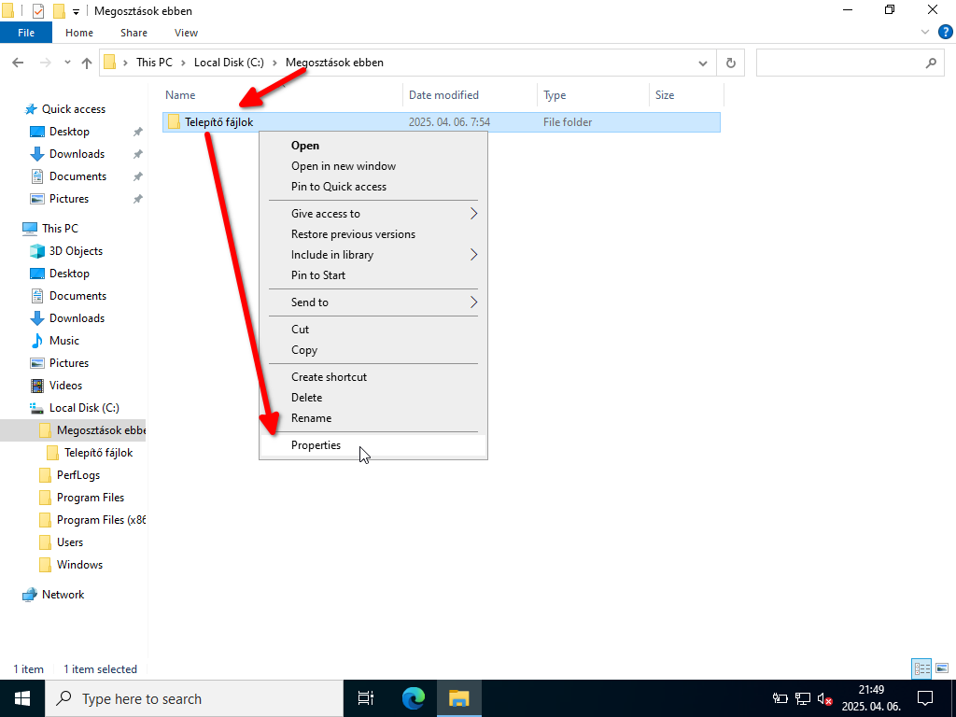Open address bar history dropdown
Viewport: 956px width, 717px height.
coord(704,63)
